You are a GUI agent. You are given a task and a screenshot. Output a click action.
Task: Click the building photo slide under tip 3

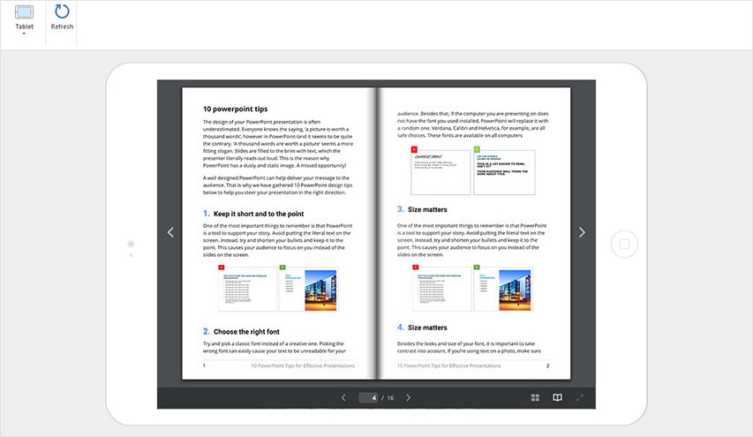(502, 289)
